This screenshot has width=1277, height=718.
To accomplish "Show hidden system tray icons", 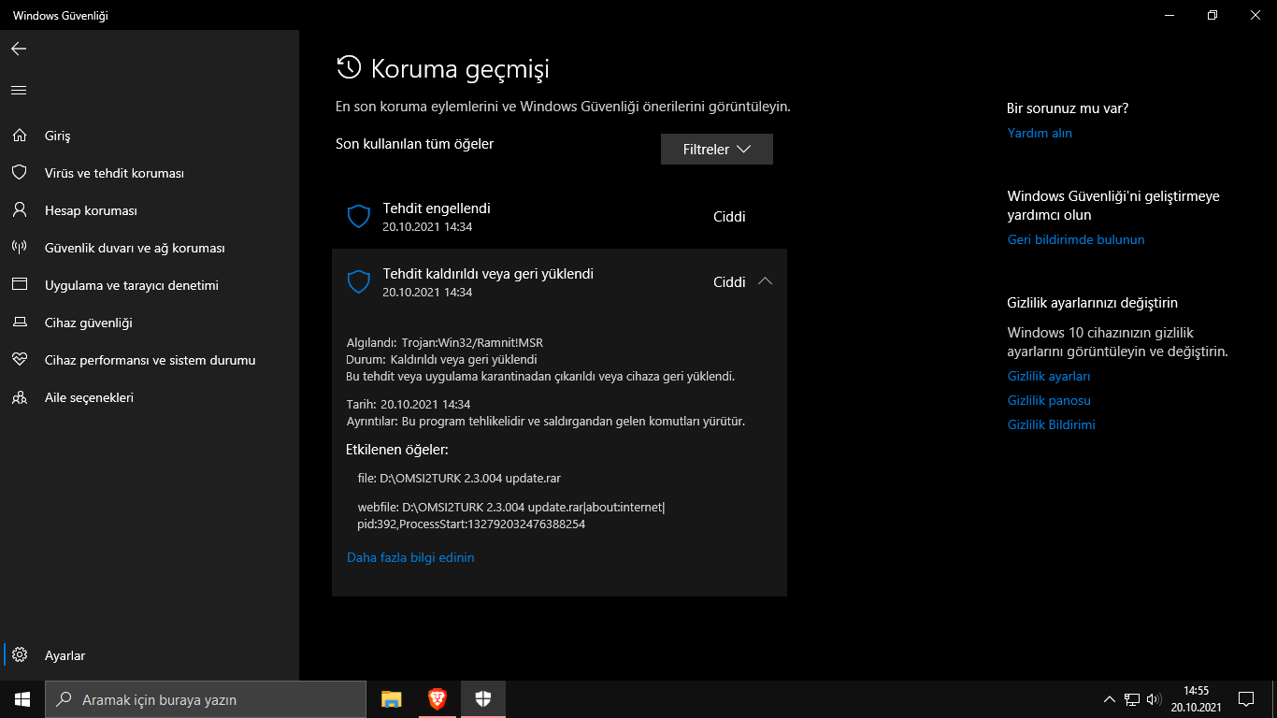I will 1110,699.
